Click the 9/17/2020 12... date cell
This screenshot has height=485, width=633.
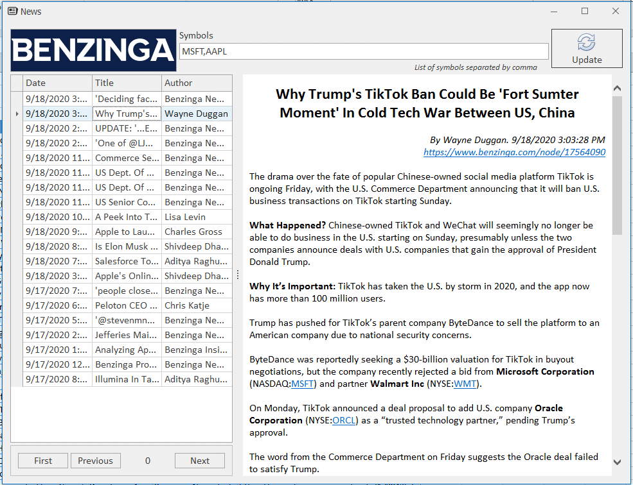(x=57, y=365)
